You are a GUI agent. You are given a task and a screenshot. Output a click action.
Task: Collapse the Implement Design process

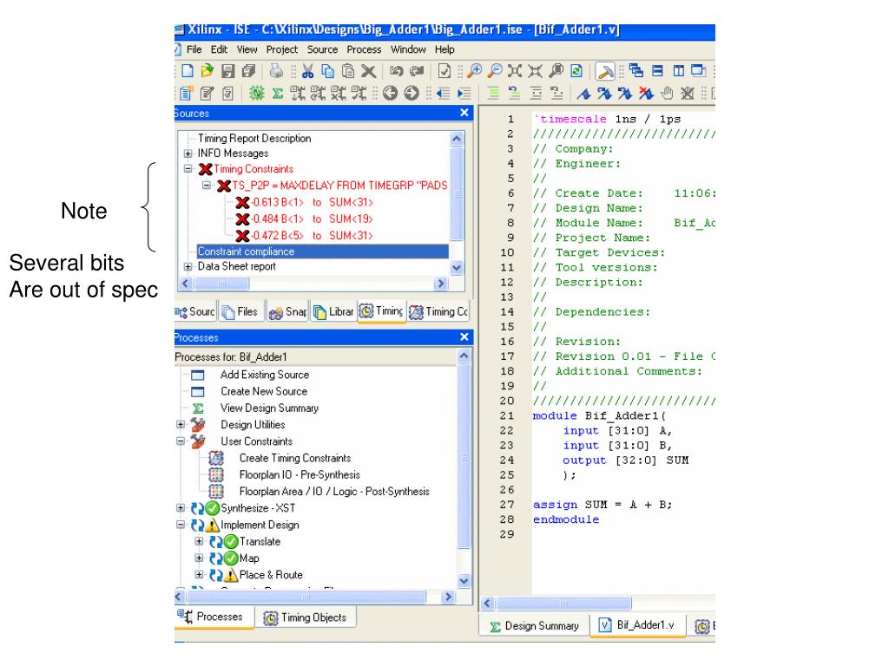181,525
